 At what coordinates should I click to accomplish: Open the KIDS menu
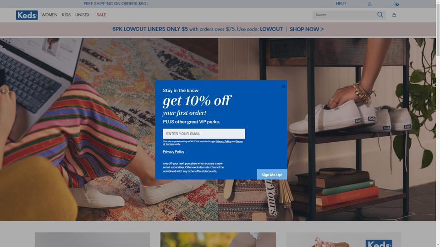click(x=66, y=15)
